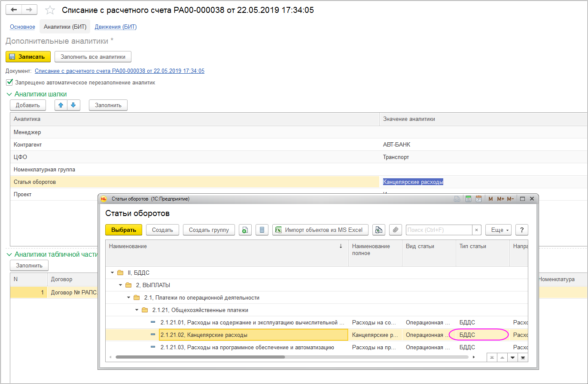Collapse the 2.1, Платежи по операционной деятельности group
The image size is (588, 384).
tap(129, 297)
